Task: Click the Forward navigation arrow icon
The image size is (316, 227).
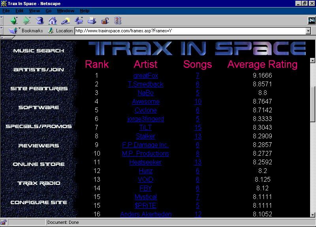Action: pyautogui.click(x=27, y=20)
